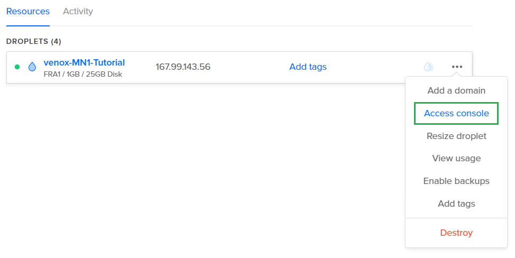Open View usage from the menu
The height and width of the screenshot is (258, 515).
coord(456,158)
